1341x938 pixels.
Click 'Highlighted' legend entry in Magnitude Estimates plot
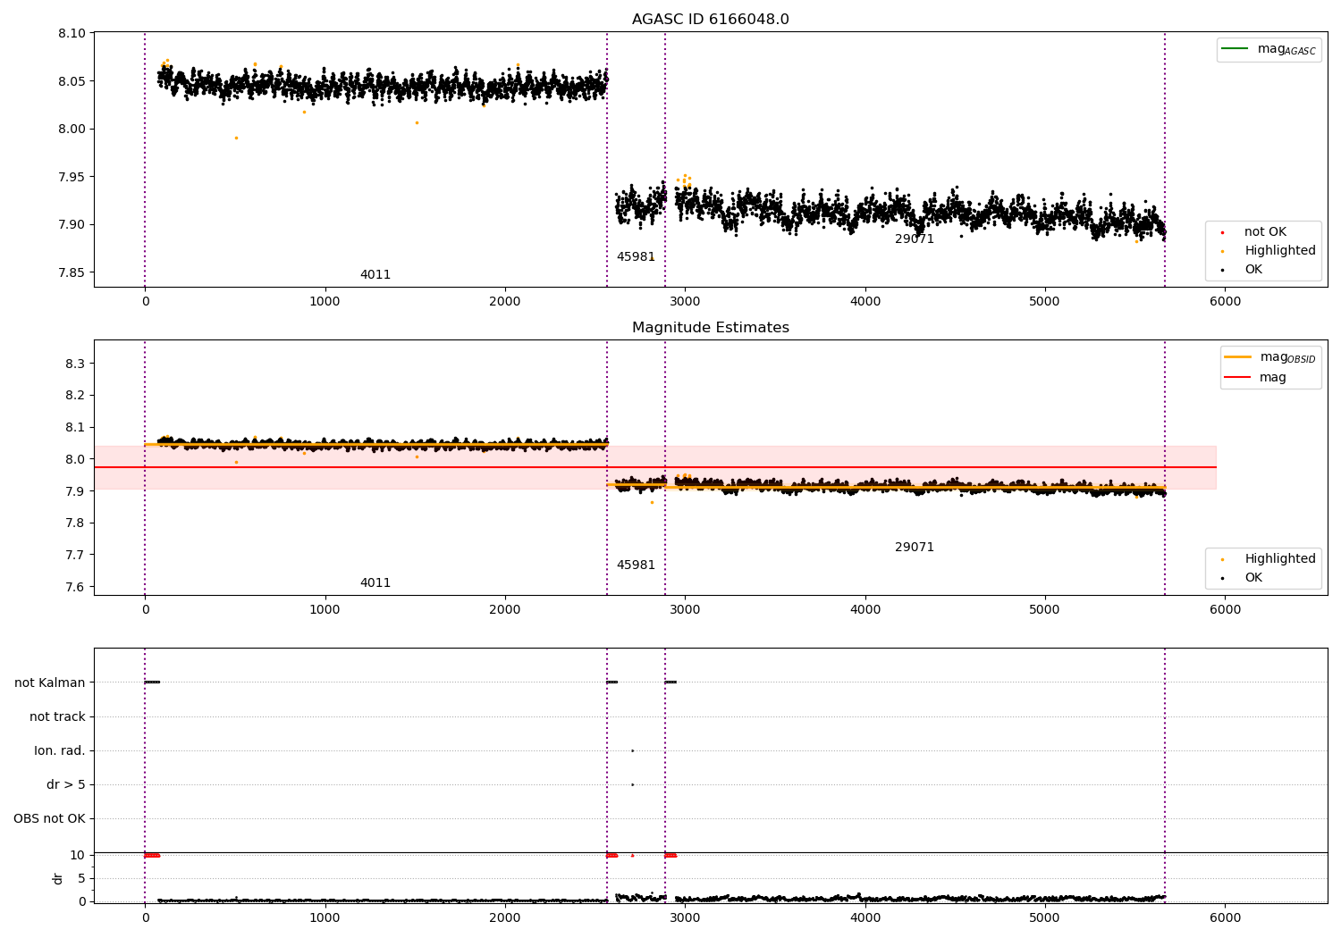click(x=1269, y=559)
